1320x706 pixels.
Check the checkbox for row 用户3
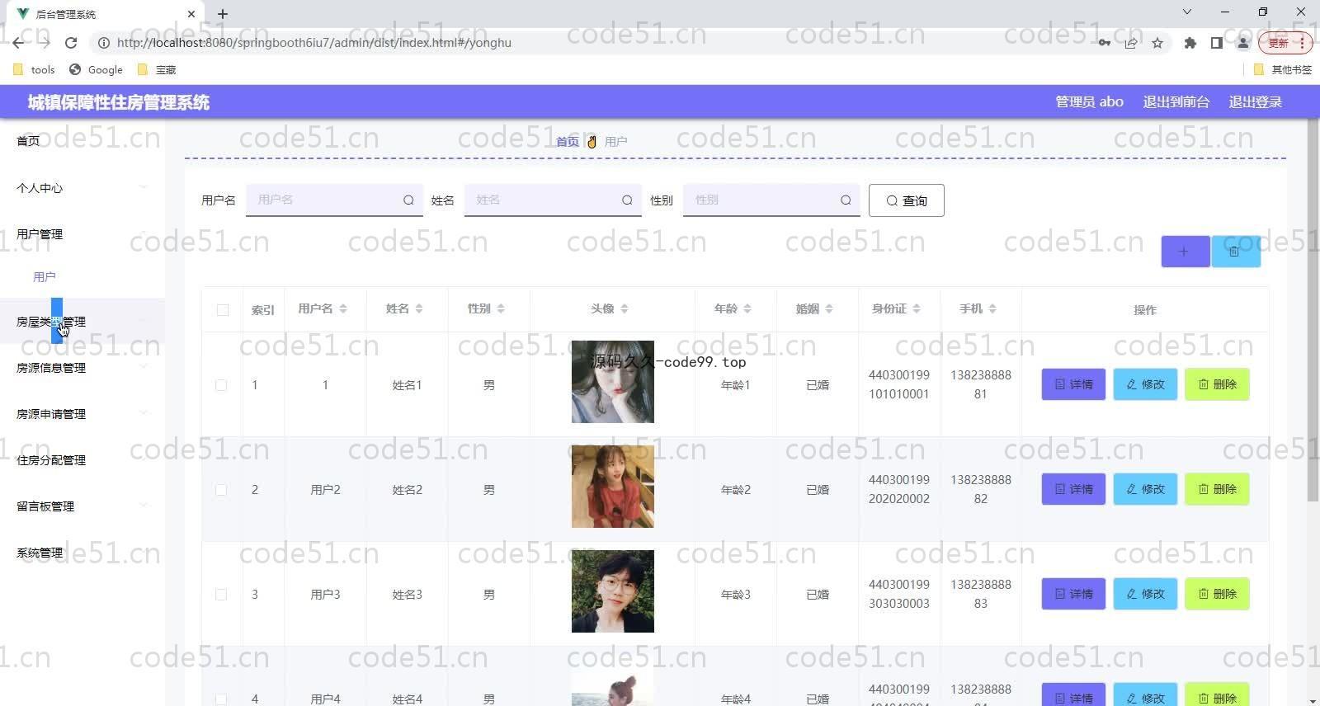coord(221,595)
